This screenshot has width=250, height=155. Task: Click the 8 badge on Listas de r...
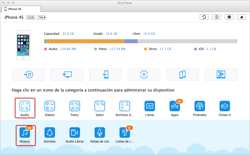129,128
